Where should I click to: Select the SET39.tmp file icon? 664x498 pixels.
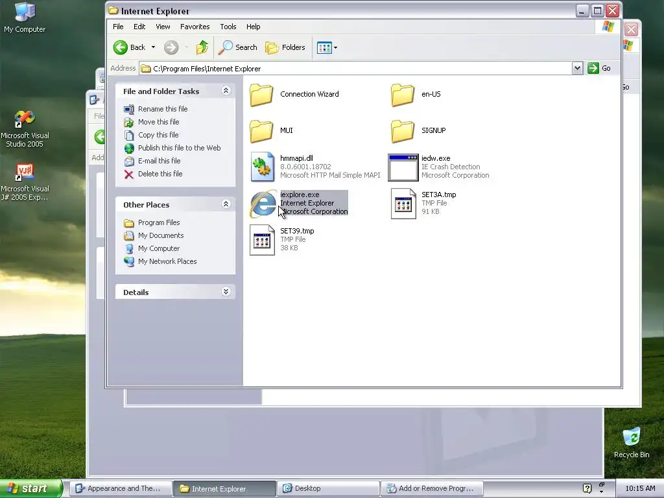262,240
